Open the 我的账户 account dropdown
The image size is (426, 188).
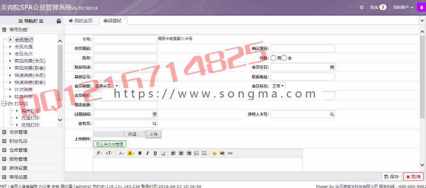tap(403, 8)
